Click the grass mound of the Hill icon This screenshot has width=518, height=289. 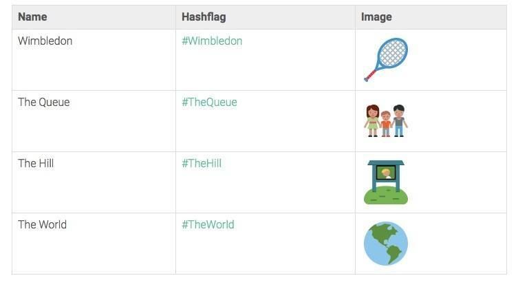(386, 195)
